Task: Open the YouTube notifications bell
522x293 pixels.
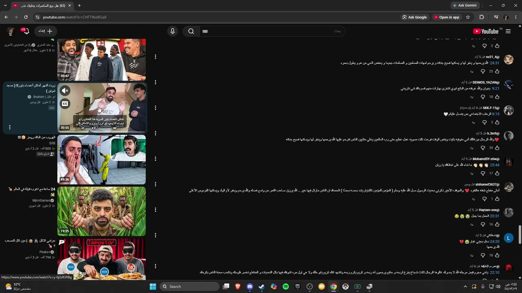Action: coord(26,31)
